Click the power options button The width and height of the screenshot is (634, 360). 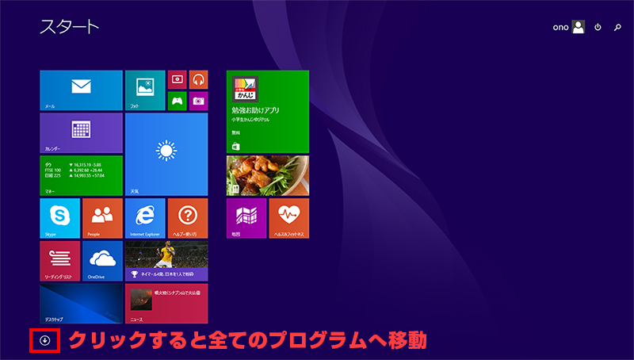[x=598, y=27]
